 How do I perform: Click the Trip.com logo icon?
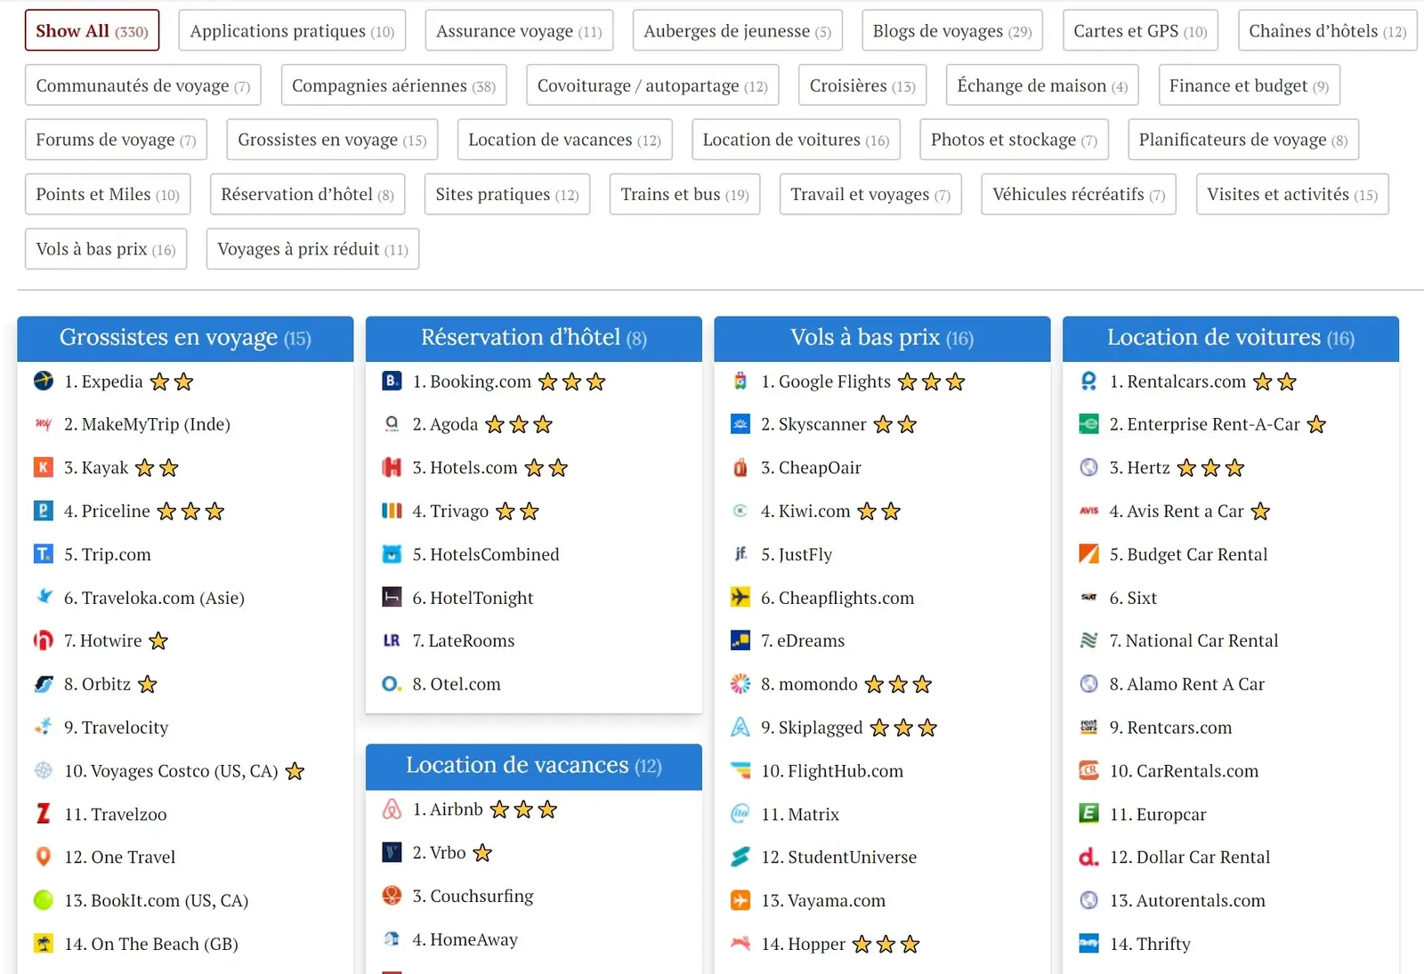(44, 554)
